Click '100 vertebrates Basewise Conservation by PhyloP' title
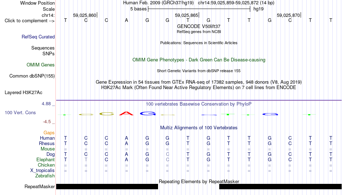This screenshot has width=342, height=195. click(x=199, y=104)
